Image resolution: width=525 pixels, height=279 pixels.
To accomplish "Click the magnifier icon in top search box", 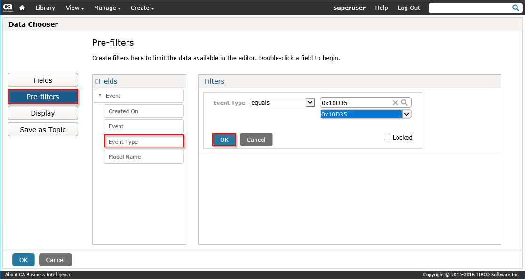I will pyautogui.click(x=516, y=8).
